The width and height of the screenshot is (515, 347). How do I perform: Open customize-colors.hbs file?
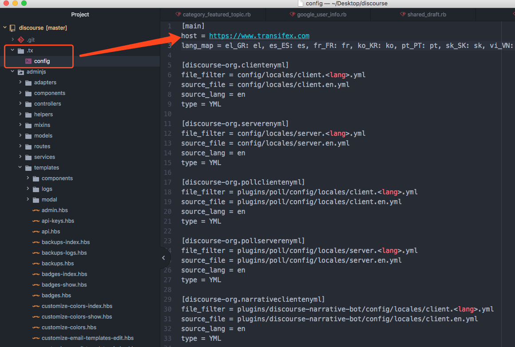[x=69, y=327]
